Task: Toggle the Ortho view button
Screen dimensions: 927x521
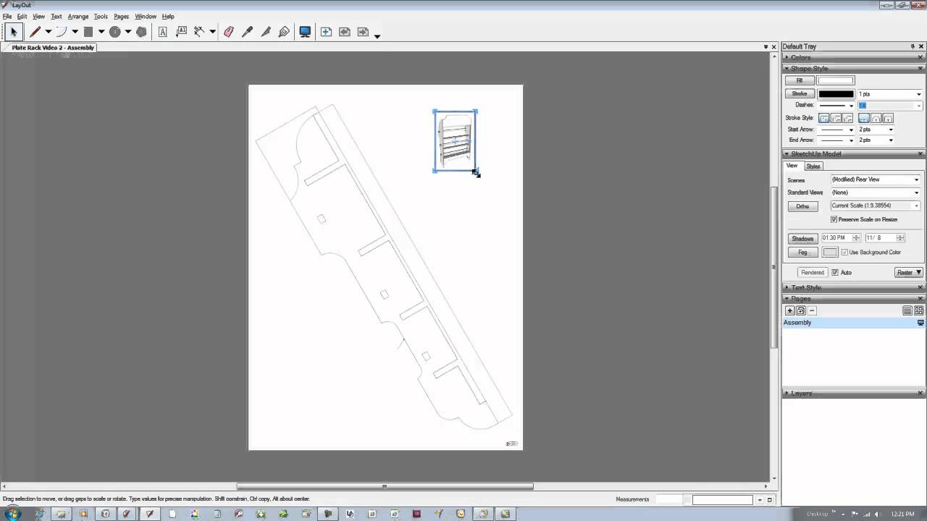Action: [802, 206]
